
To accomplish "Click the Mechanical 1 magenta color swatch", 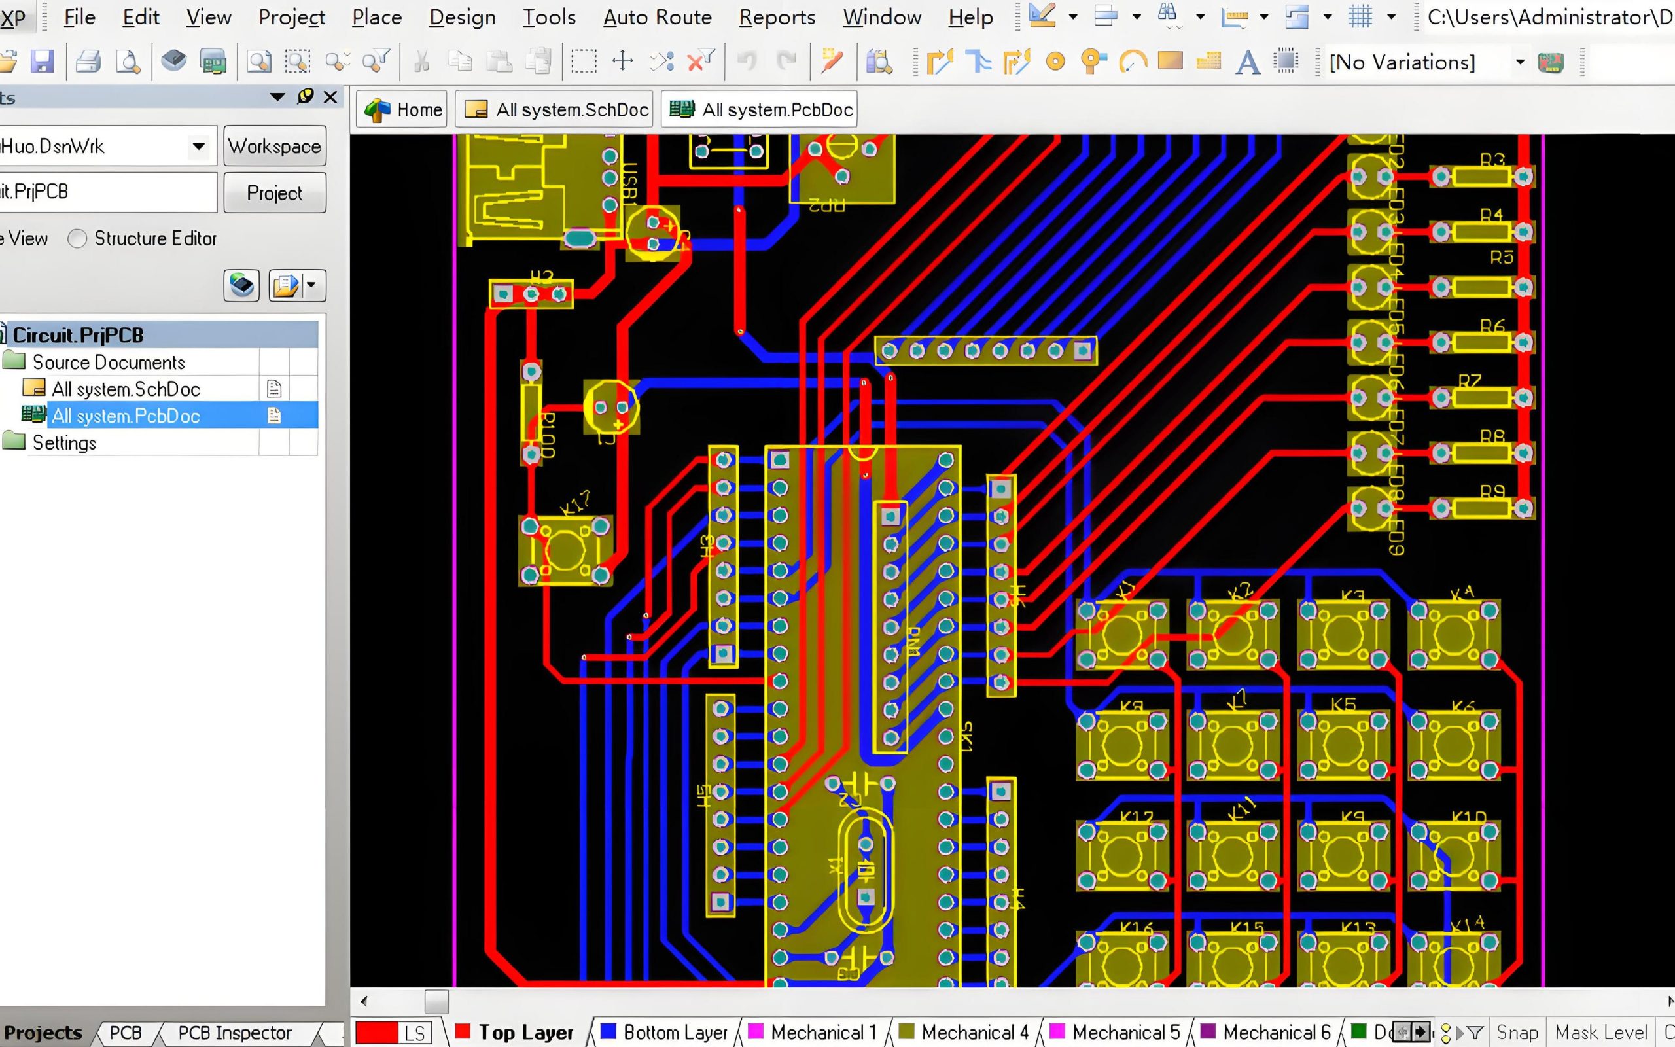I will (x=756, y=1031).
